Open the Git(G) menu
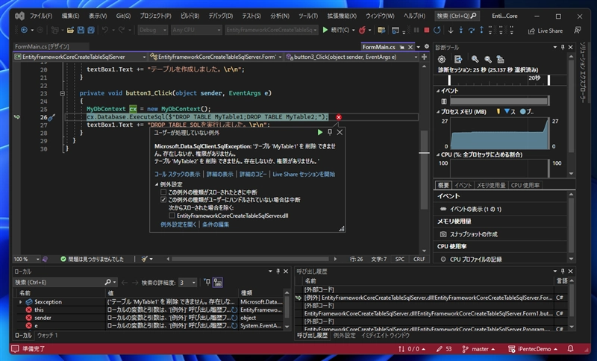This screenshot has width=597, height=361. [x=123, y=16]
